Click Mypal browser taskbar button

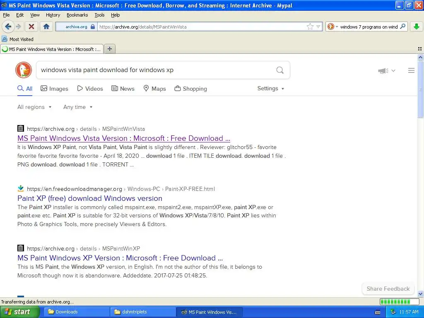coord(209,312)
